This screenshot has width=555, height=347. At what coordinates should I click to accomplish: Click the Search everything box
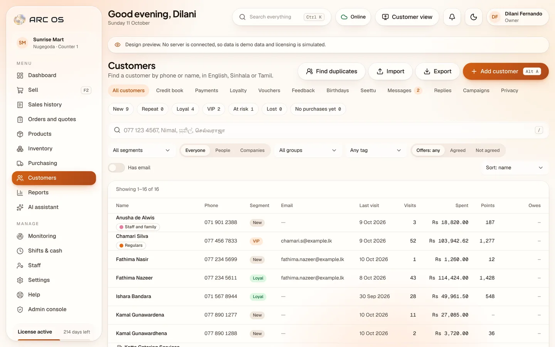click(x=282, y=17)
